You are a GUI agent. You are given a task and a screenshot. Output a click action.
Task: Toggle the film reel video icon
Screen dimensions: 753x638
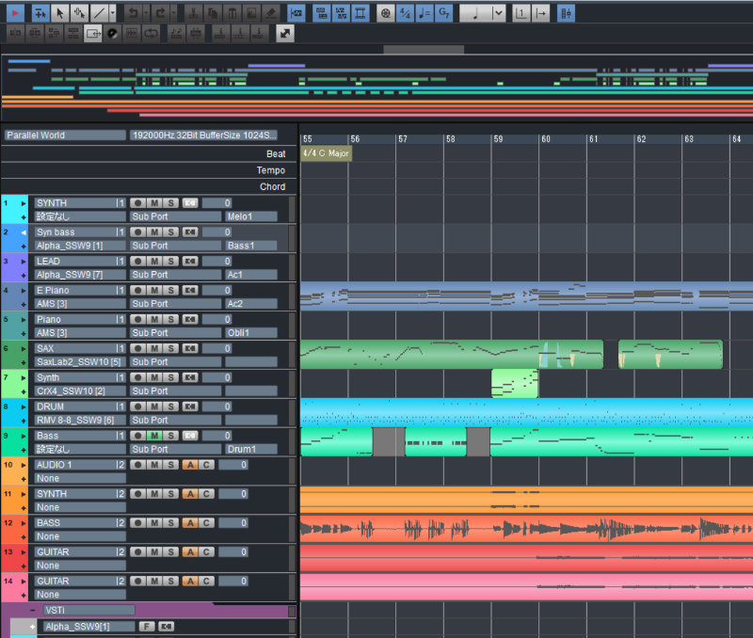[x=386, y=13]
